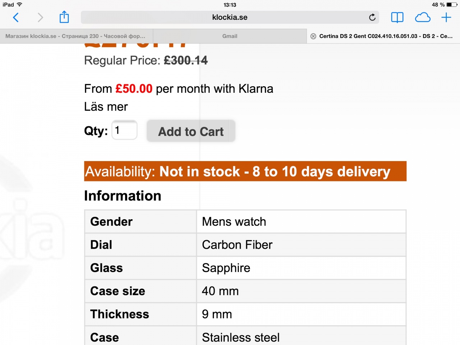The image size is (460, 345).
Task: Tap the Qty quantity field
Action: [124, 130]
